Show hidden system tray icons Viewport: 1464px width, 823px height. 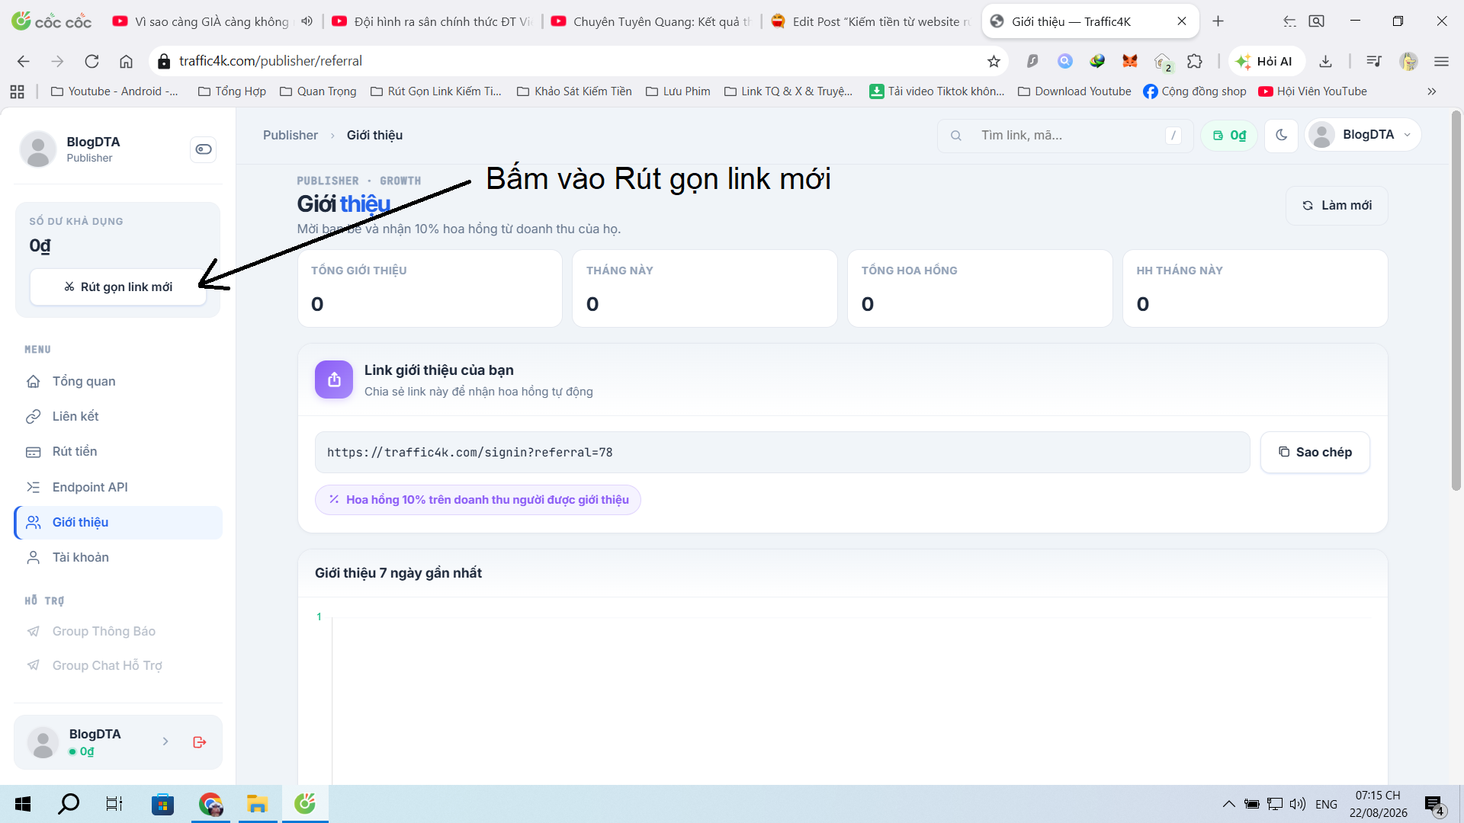pos(1229,804)
